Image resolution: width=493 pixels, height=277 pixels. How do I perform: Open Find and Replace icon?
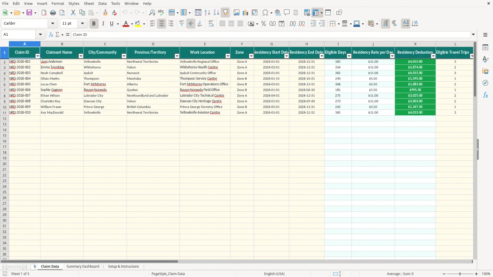(x=152, y=13)
